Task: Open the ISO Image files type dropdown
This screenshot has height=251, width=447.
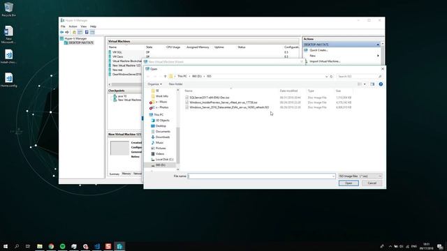Action: [360, 176]
